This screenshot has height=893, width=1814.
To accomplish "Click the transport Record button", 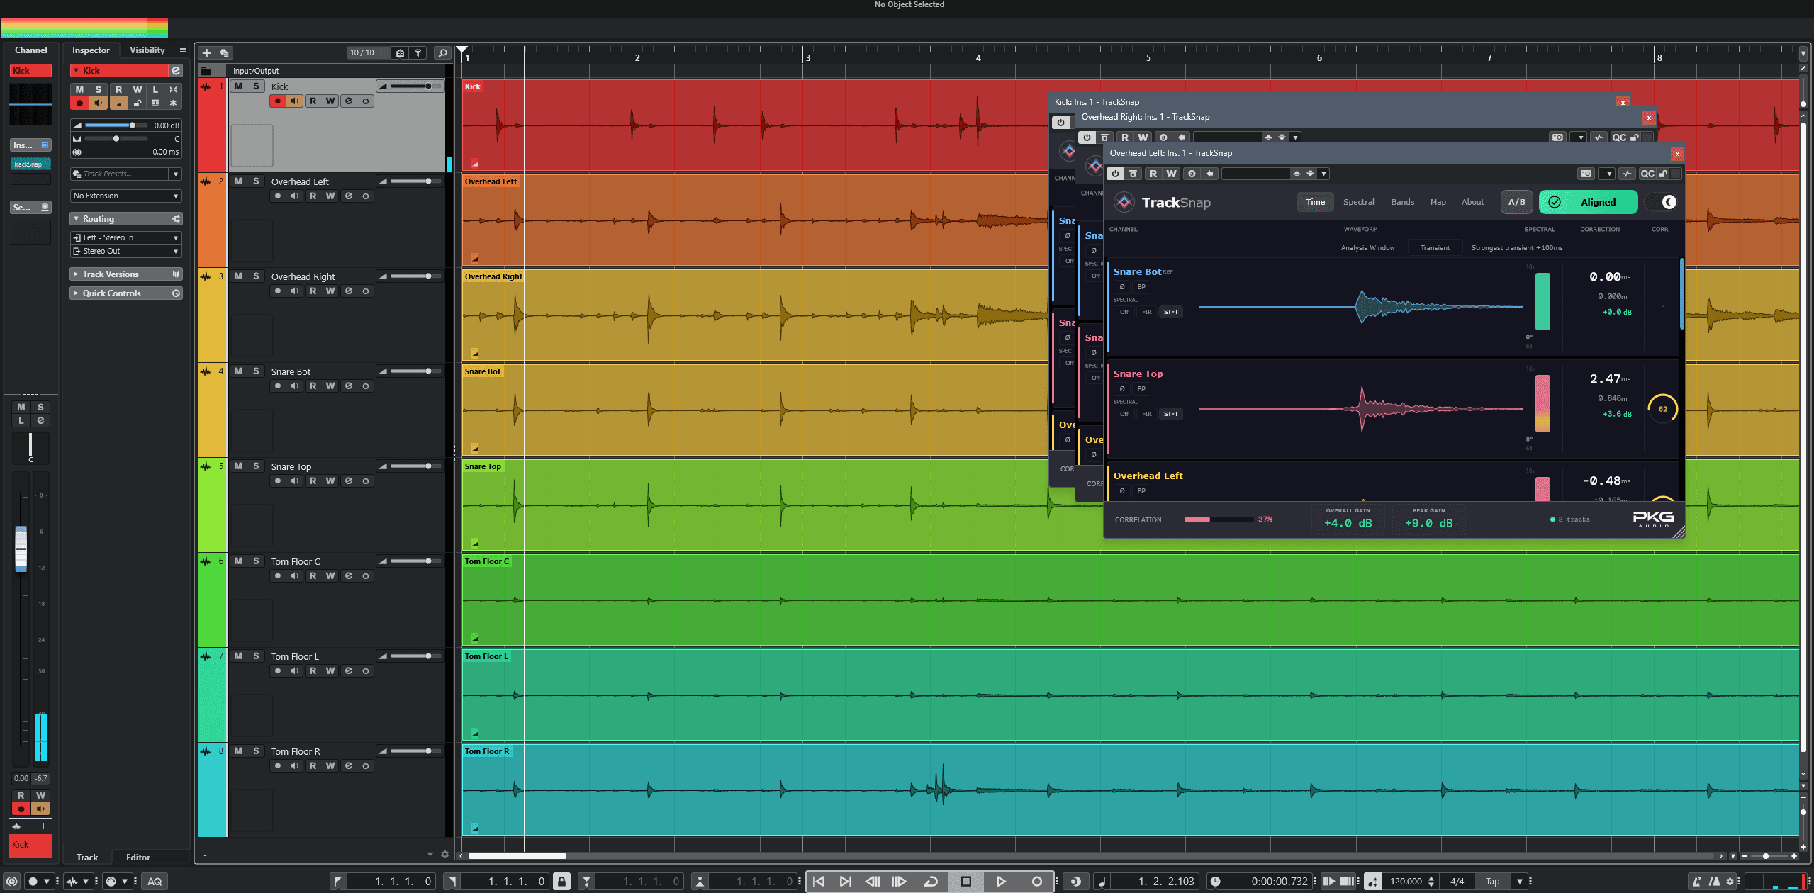I will pyautogui.click(x=1036, y=881).
